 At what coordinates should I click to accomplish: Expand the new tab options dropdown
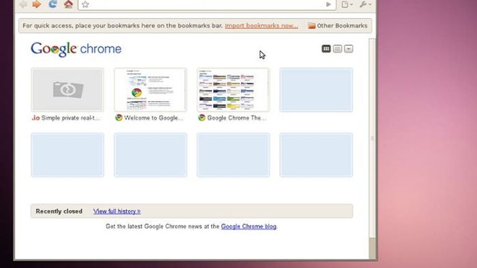[x=348, y=48]
